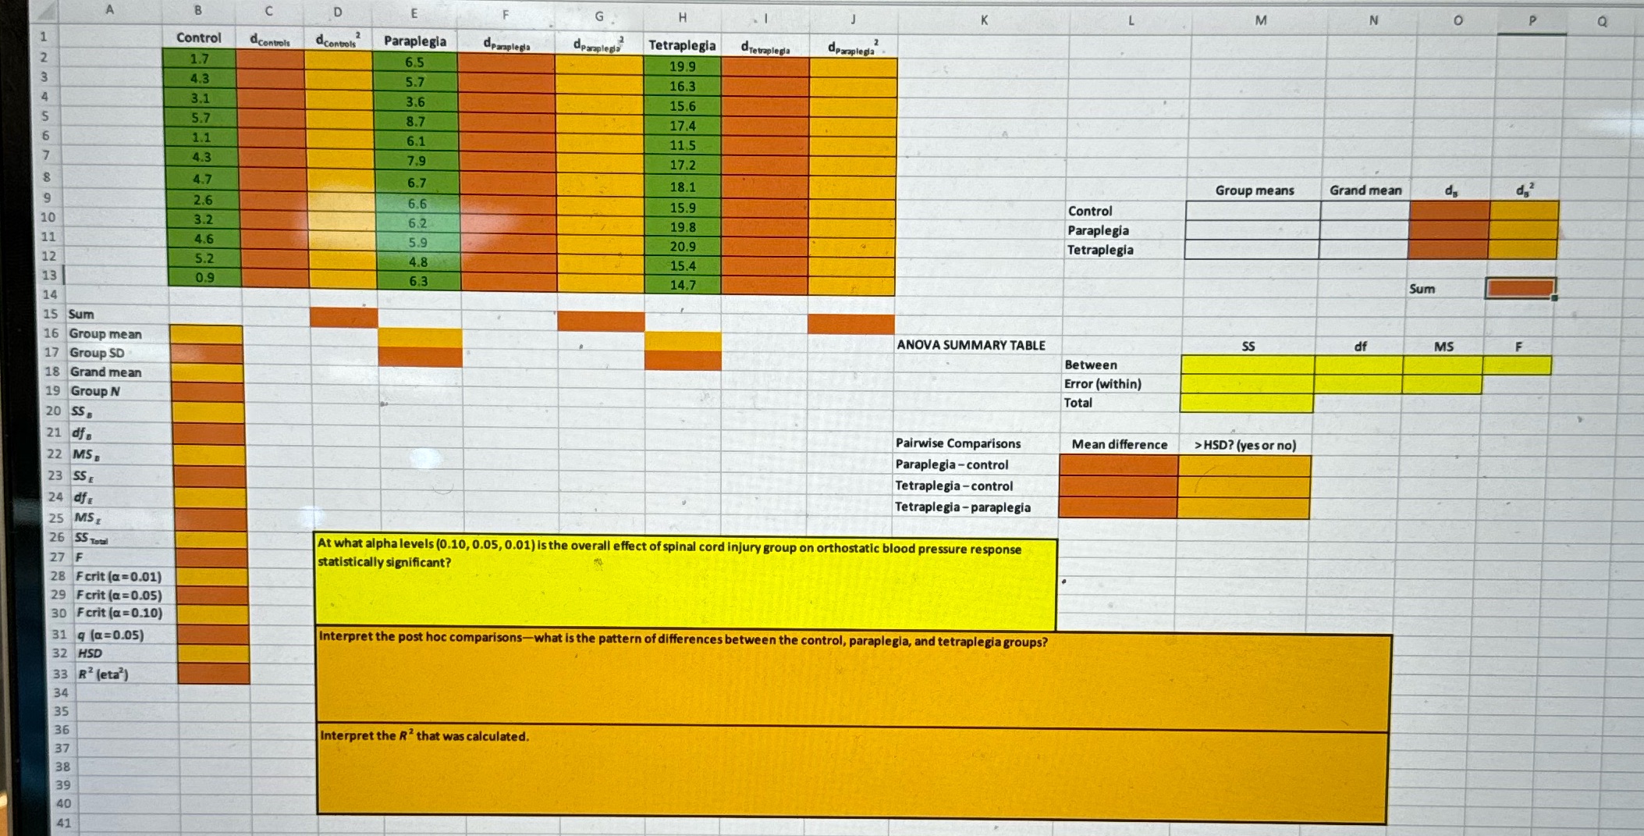Select the Control column header cell
The width and height of the screenshot is (1644, 836).
coord(199,37)
